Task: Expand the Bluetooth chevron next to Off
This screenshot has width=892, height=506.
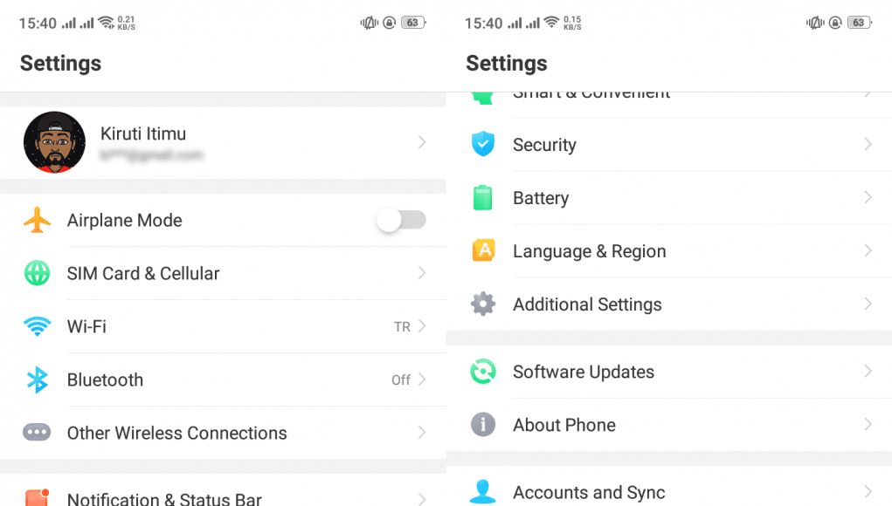Action: pos(422,380)
